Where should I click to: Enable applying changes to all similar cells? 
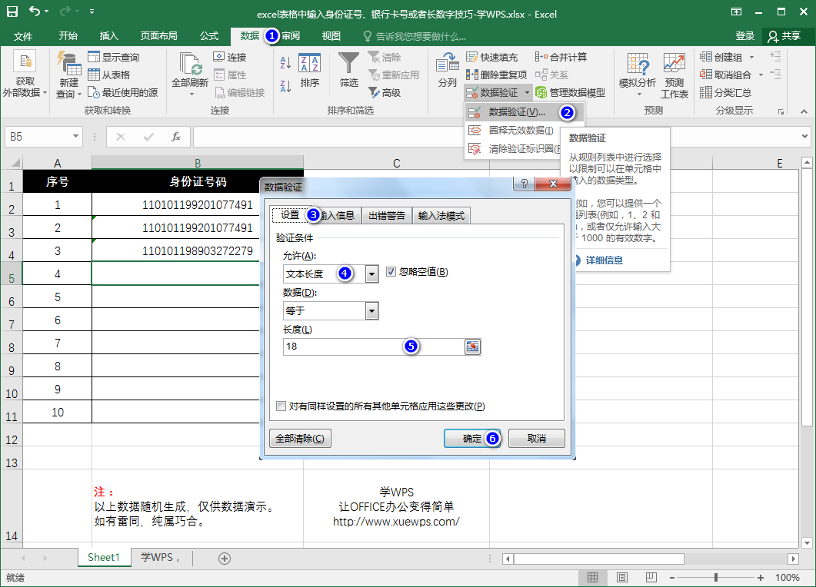coord(281,406)
